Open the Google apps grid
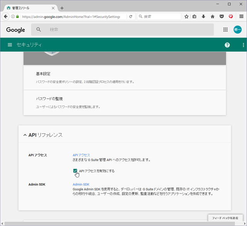Image resolution: width=247 pixels, height=226 pixels. pyautogui.click(x=225, y=30)
